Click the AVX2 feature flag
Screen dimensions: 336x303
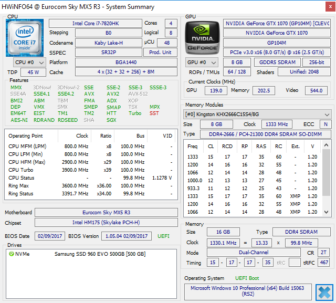pos(113,94)
